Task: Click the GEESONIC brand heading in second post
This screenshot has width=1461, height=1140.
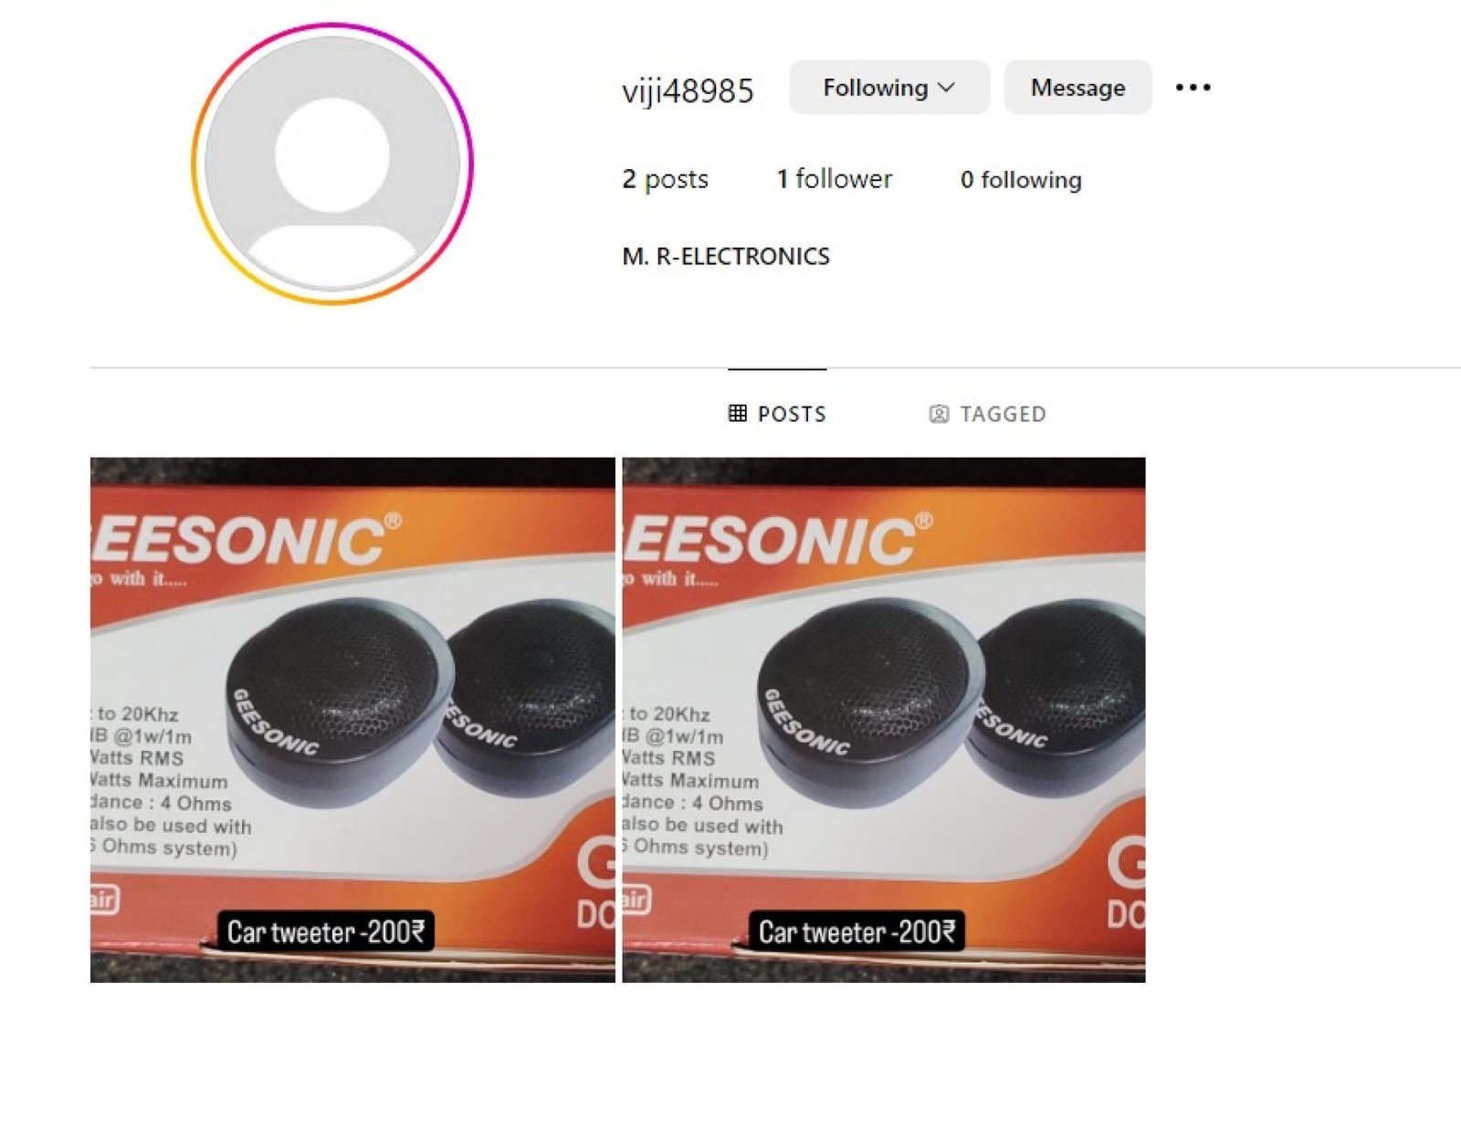Action: point(778,541)
